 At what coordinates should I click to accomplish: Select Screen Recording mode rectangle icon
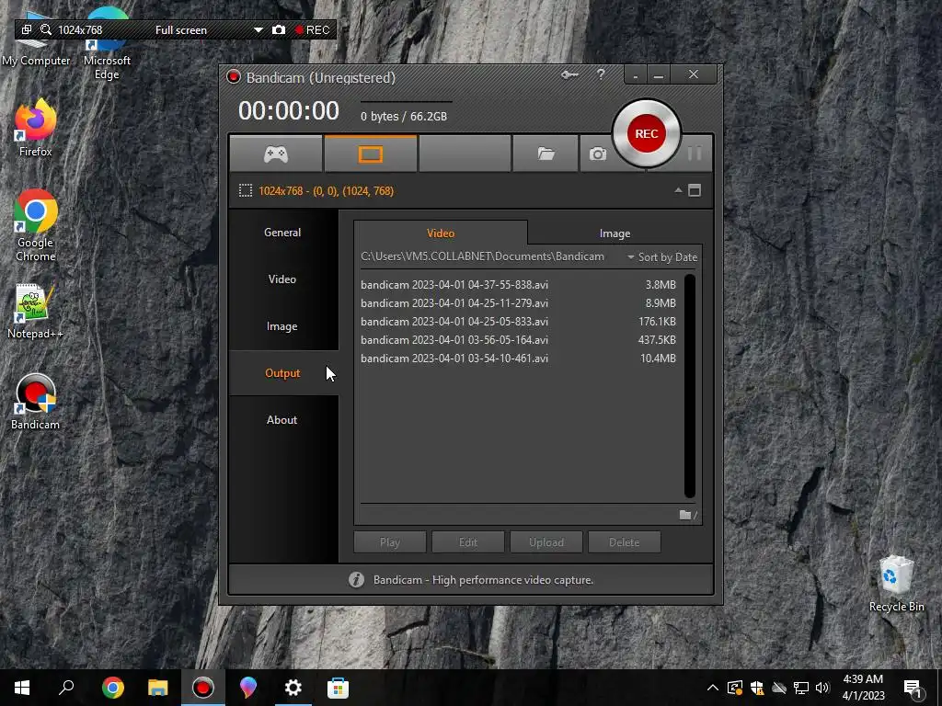[370, 154]
